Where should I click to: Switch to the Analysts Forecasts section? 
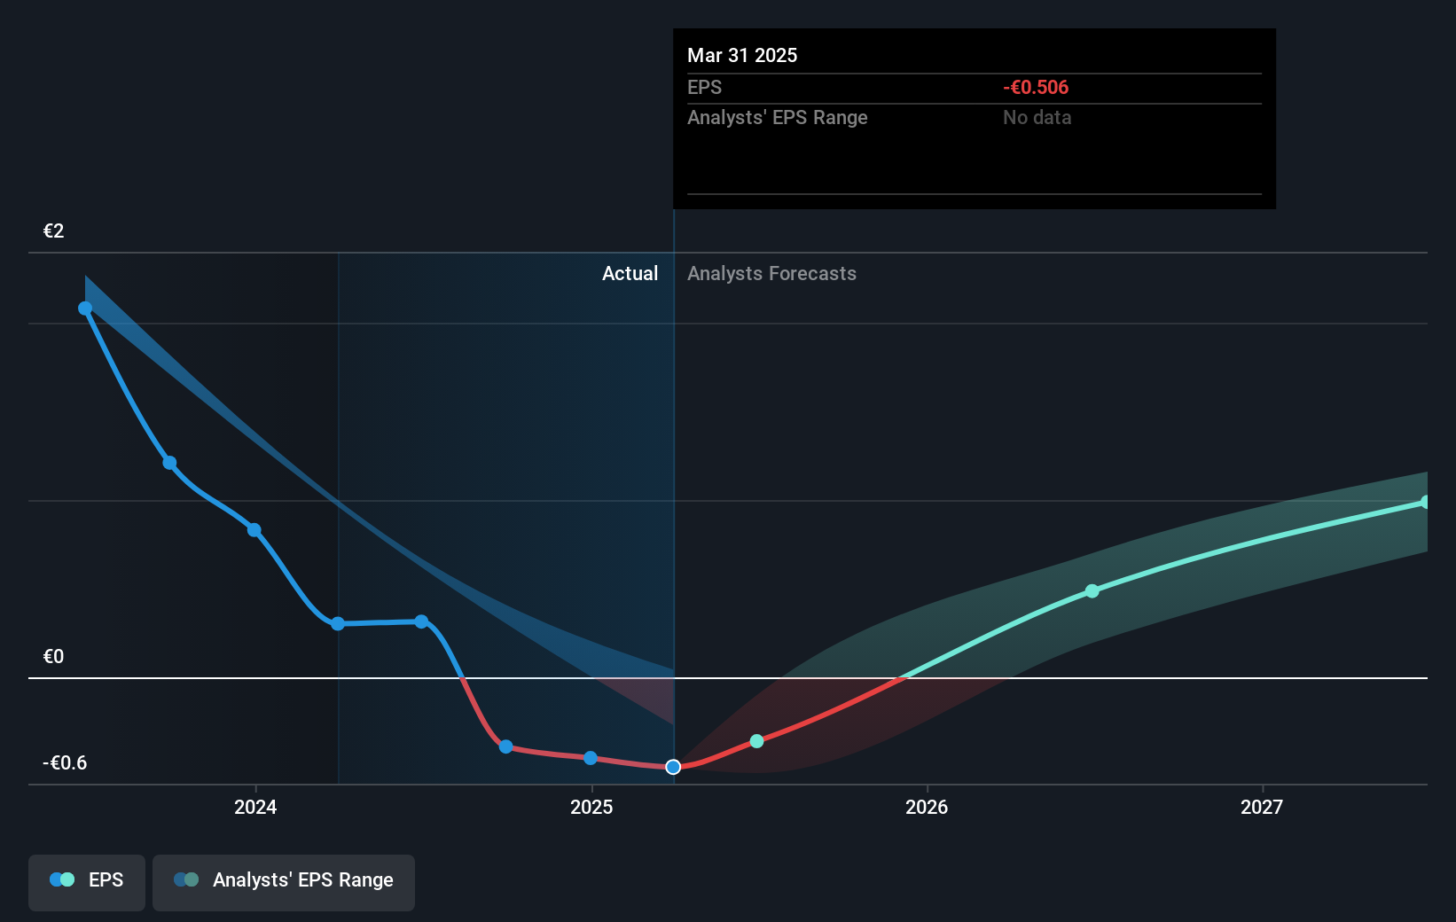tap(771, 273)
